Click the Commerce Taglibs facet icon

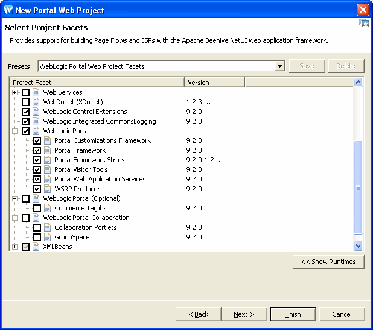tap(47, 208)
